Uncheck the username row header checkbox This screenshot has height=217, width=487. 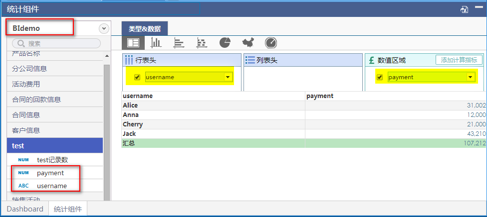coord(137,77)
